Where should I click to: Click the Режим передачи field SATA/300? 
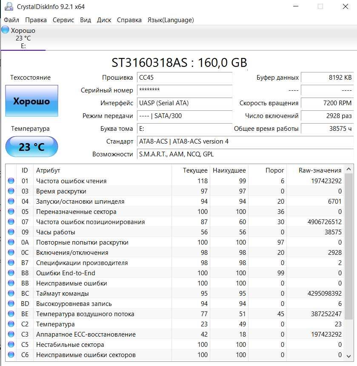(x=184, y=116)
